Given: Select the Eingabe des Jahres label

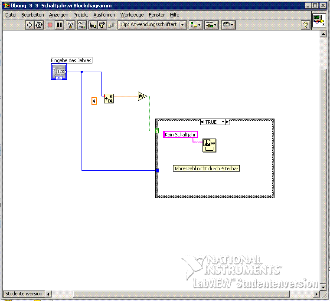Looking at the screenshot, I should pyautogui.click(x=72, y=60).
